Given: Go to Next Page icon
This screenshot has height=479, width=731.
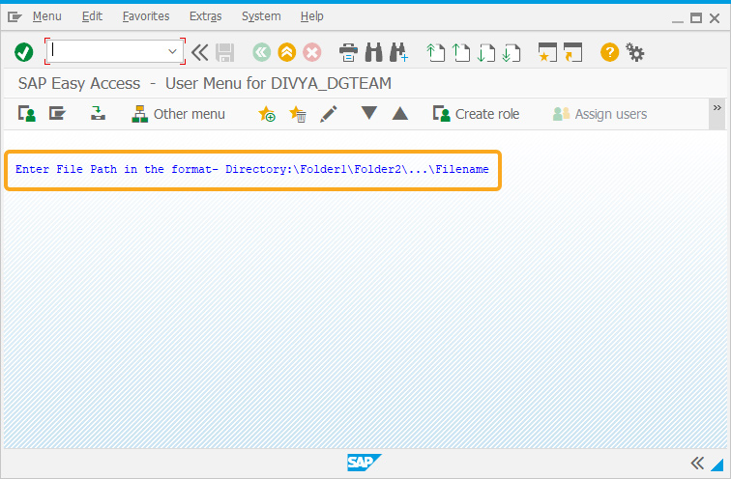Looking at the screenshot, I should coord(486,52).
